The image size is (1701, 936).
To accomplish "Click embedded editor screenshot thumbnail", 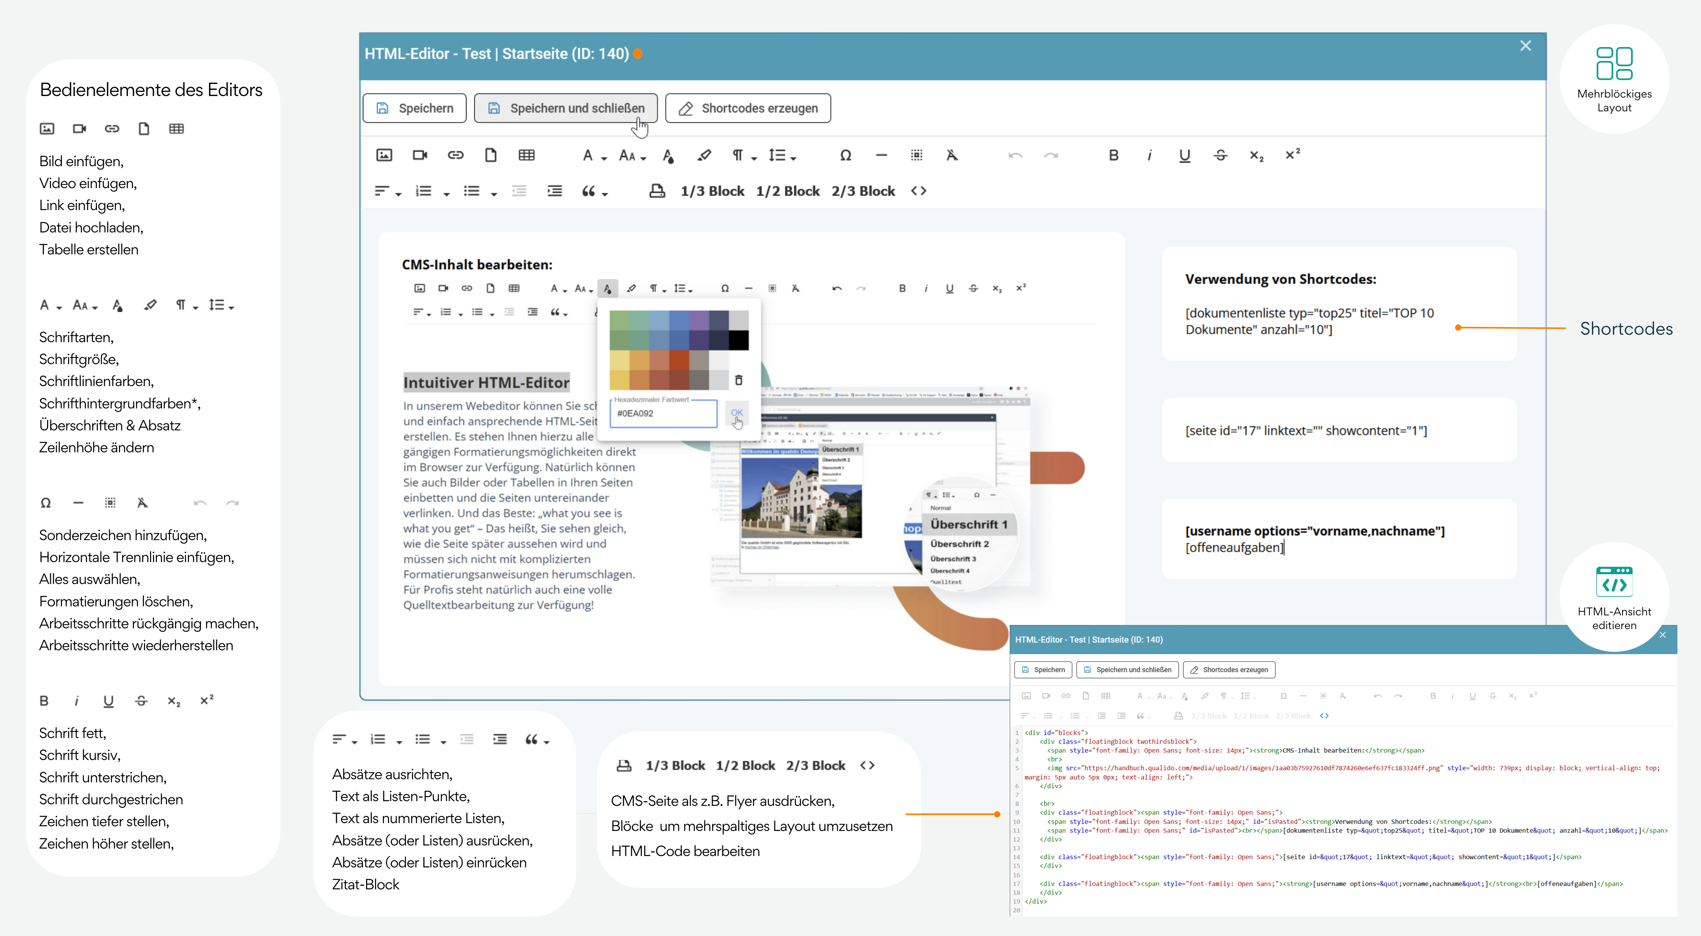I will (870, 486).
